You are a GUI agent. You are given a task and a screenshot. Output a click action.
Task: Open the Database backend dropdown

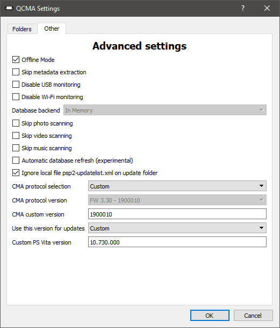coord(165,110)
